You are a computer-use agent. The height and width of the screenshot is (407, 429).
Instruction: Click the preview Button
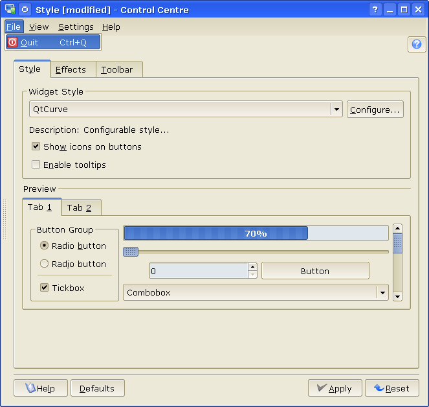pyautogui.click(x=315, y=271)
